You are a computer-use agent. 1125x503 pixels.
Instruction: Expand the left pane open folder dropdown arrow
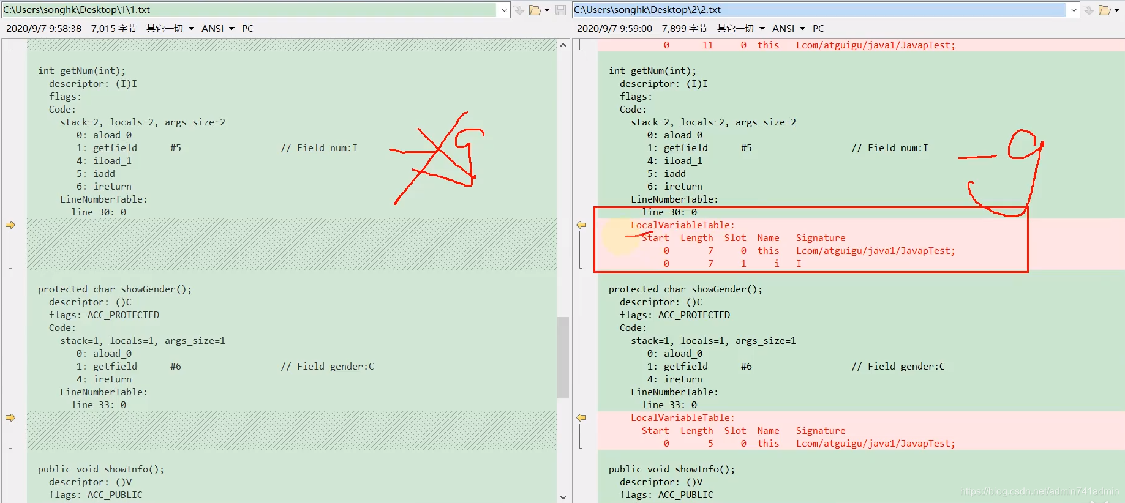point(547,10)
